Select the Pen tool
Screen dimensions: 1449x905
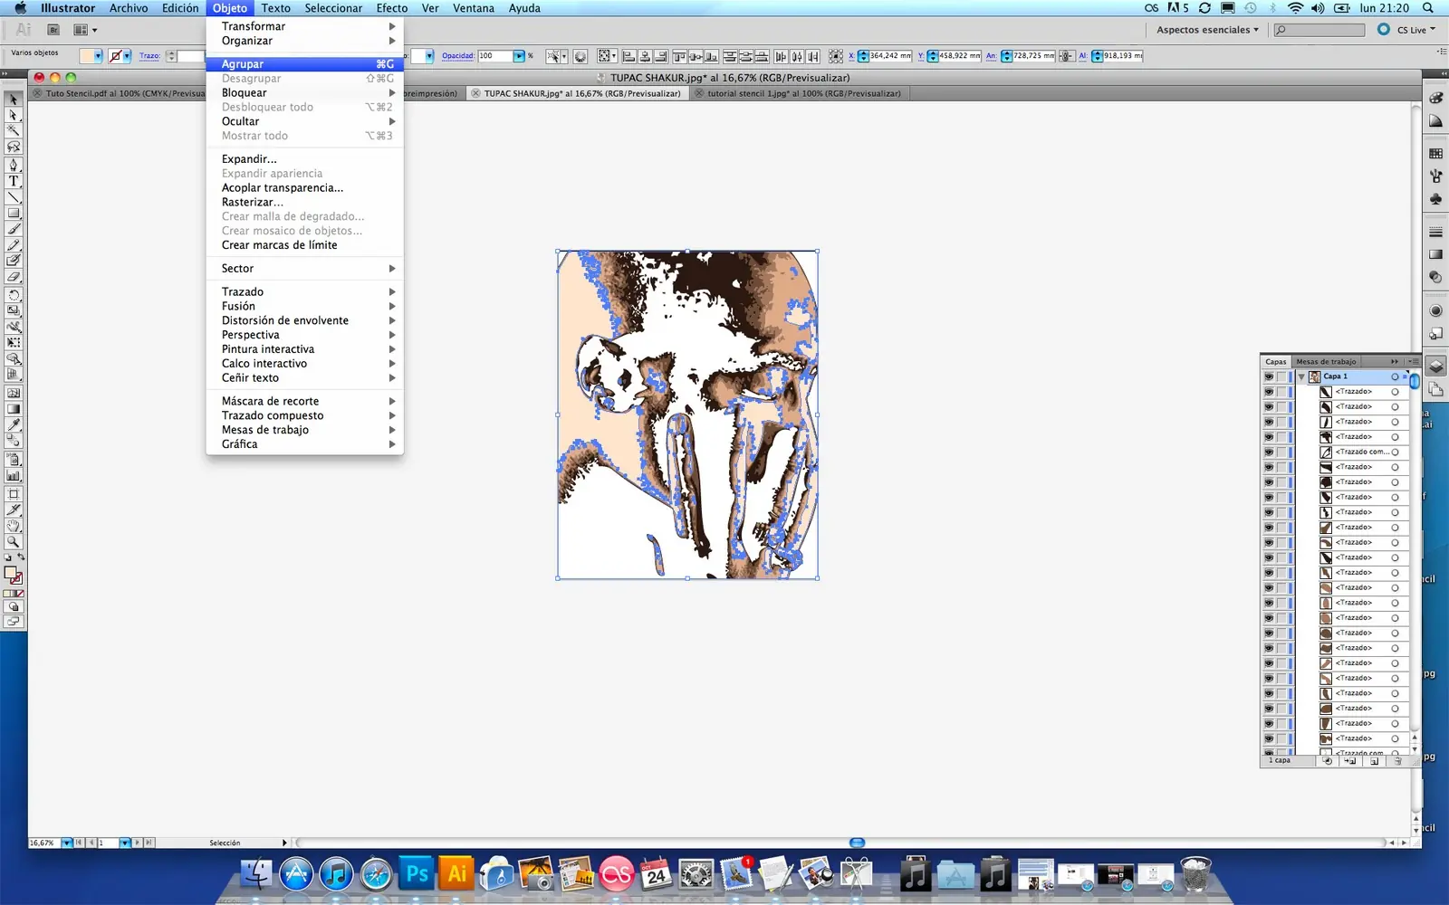pos(14,165)
